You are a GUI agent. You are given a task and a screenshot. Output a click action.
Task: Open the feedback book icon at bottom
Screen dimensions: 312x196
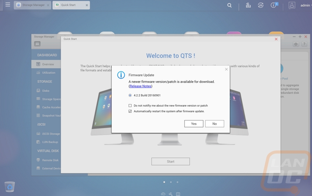tap(178, 194)
